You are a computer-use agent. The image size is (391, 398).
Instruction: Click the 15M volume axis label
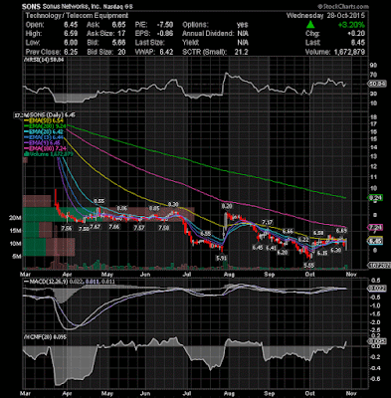pos(15,231)
